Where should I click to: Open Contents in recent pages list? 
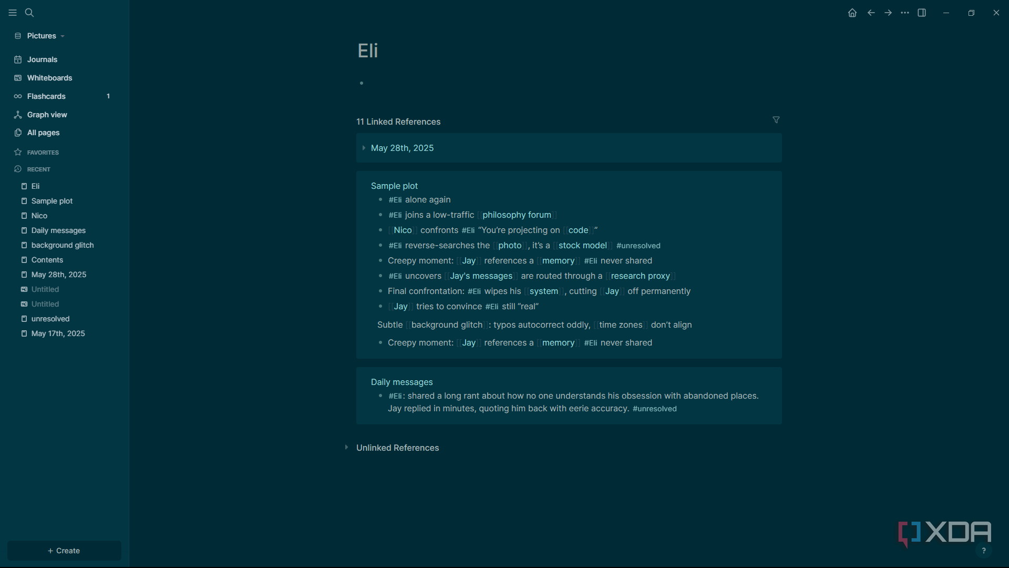pyautogui.click(x=47, y=260)
